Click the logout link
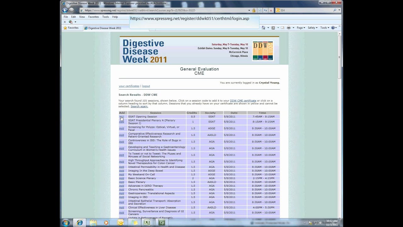Image resolution: width=403 pixels, height=227 pixels. click(146, 86)
